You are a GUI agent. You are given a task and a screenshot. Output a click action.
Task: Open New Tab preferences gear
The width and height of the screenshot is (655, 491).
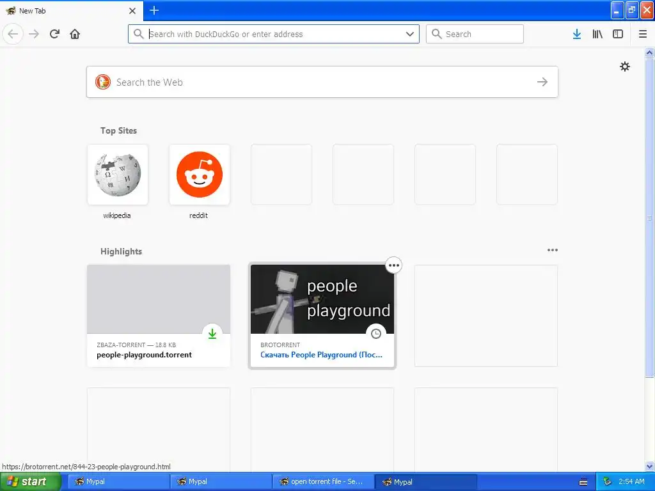624,66
